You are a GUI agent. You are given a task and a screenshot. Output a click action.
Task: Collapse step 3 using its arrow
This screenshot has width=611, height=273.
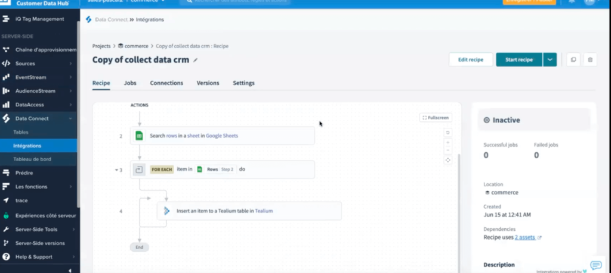[116, 170]
